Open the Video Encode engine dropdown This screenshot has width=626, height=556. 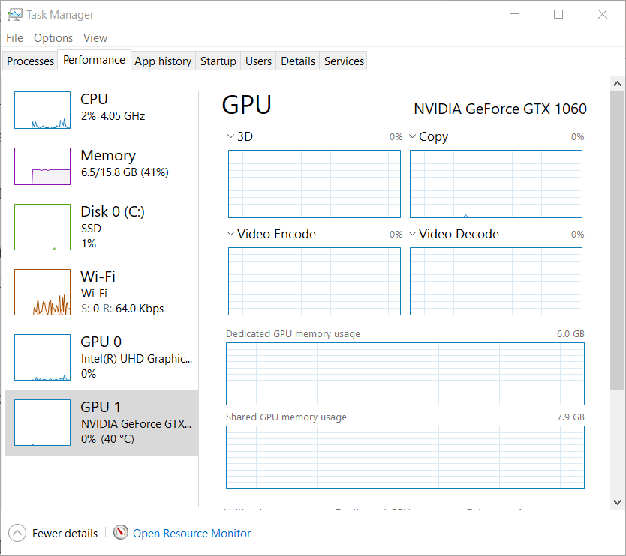coord(230,234)
